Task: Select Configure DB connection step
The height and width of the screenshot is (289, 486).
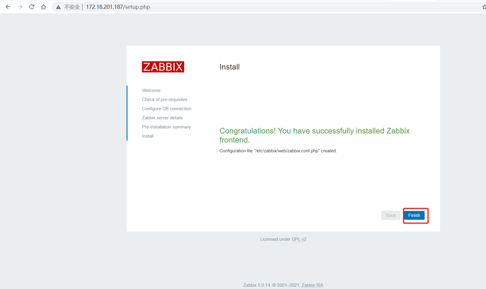Action: coord(166,109)
